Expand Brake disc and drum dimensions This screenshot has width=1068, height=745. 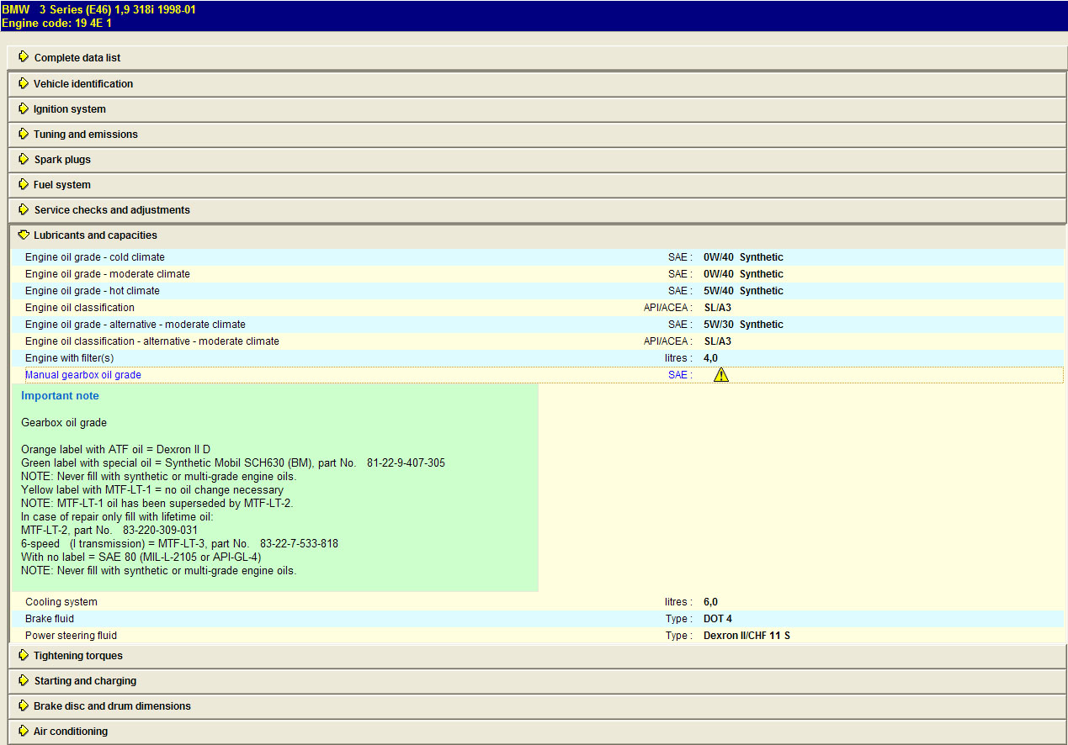click(x=112, y=706)
